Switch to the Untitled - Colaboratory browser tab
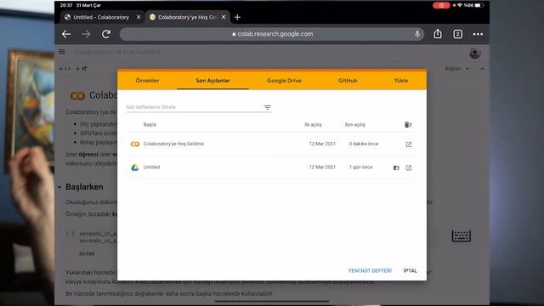544x306 pixels. pos(100,17)
